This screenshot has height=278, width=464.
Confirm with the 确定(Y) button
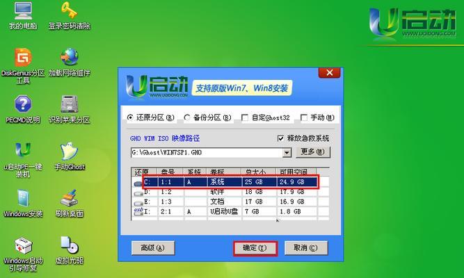tap(255, 248)
